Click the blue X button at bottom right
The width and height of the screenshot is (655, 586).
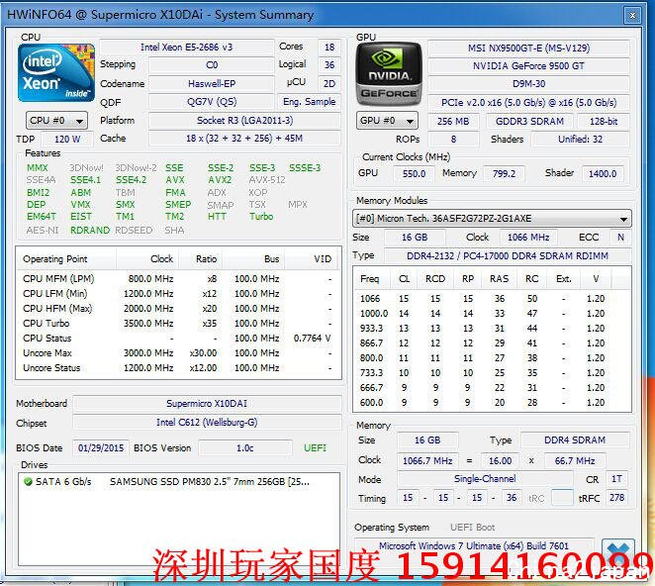click(x=618, y=552)
